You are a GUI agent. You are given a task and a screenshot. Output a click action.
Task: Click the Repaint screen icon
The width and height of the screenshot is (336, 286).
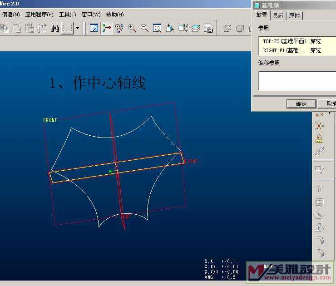(94, 28)
